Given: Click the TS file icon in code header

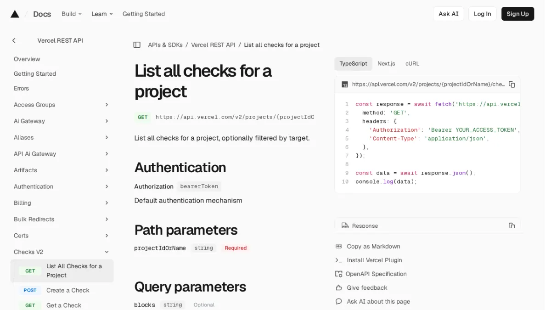Looking at the screenshot, I should tap(345, 85).
